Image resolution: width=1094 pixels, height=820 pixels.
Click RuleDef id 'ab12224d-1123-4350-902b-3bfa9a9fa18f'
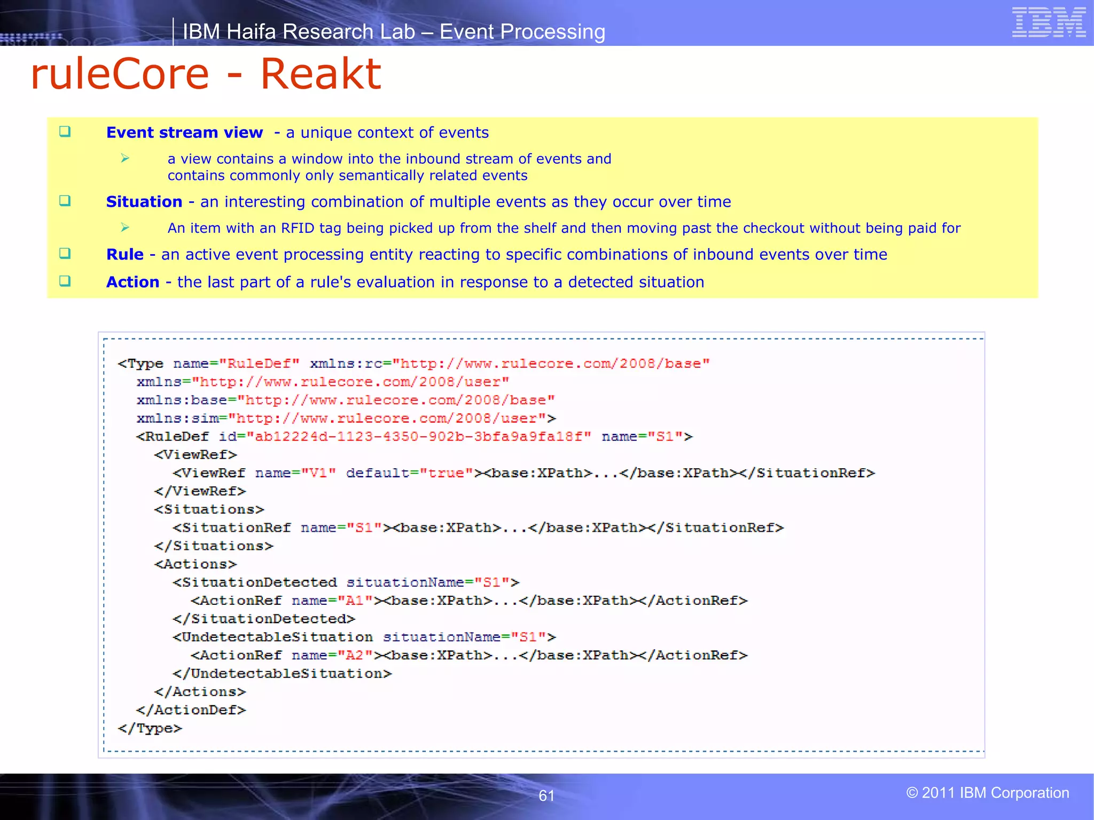[x=419, y=437]
